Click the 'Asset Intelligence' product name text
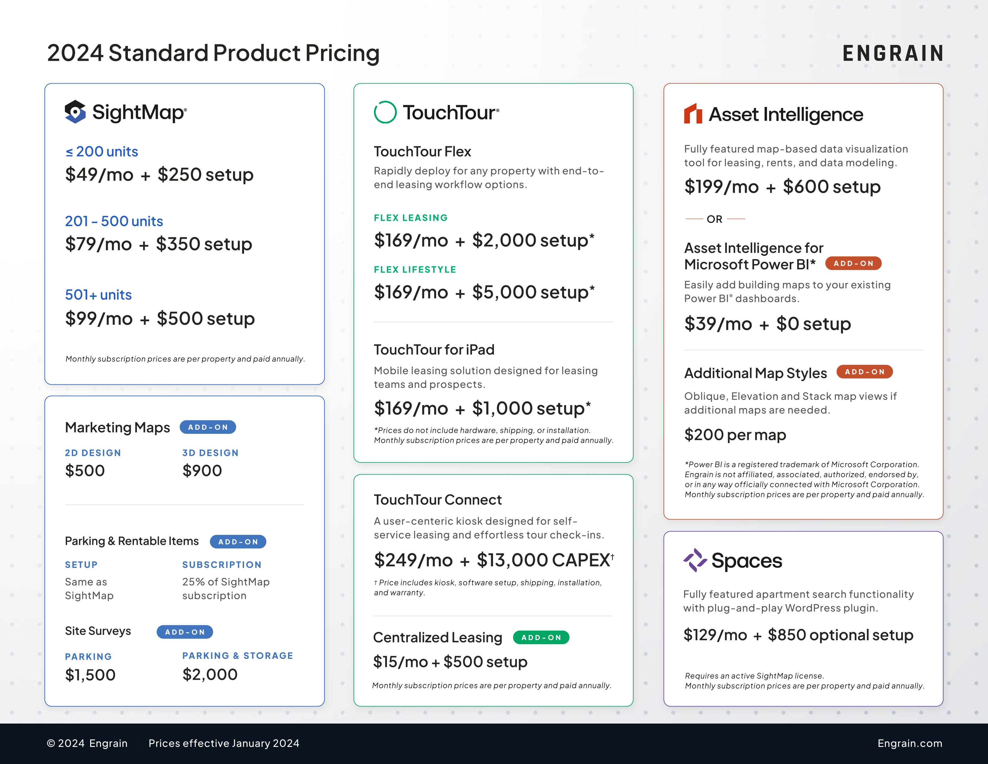The width and height of the screenshot is (988, 764). click(x=786, y=114)
